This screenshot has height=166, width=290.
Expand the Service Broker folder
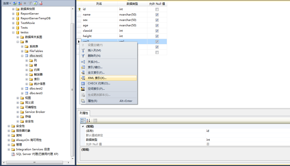[18, 112]
